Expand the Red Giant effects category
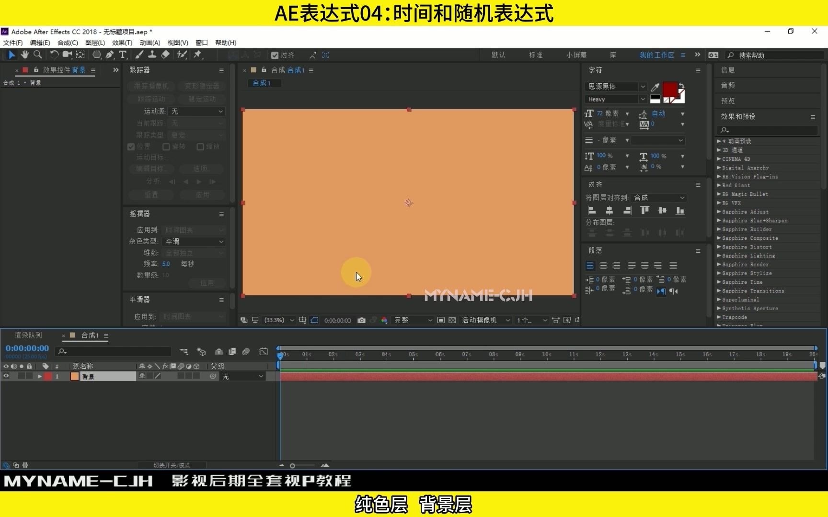 coord(719,185)
